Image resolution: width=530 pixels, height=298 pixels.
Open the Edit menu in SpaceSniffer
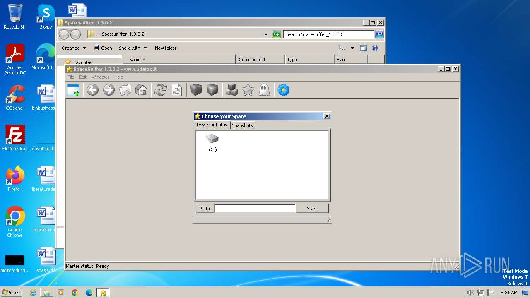[83, 77]
